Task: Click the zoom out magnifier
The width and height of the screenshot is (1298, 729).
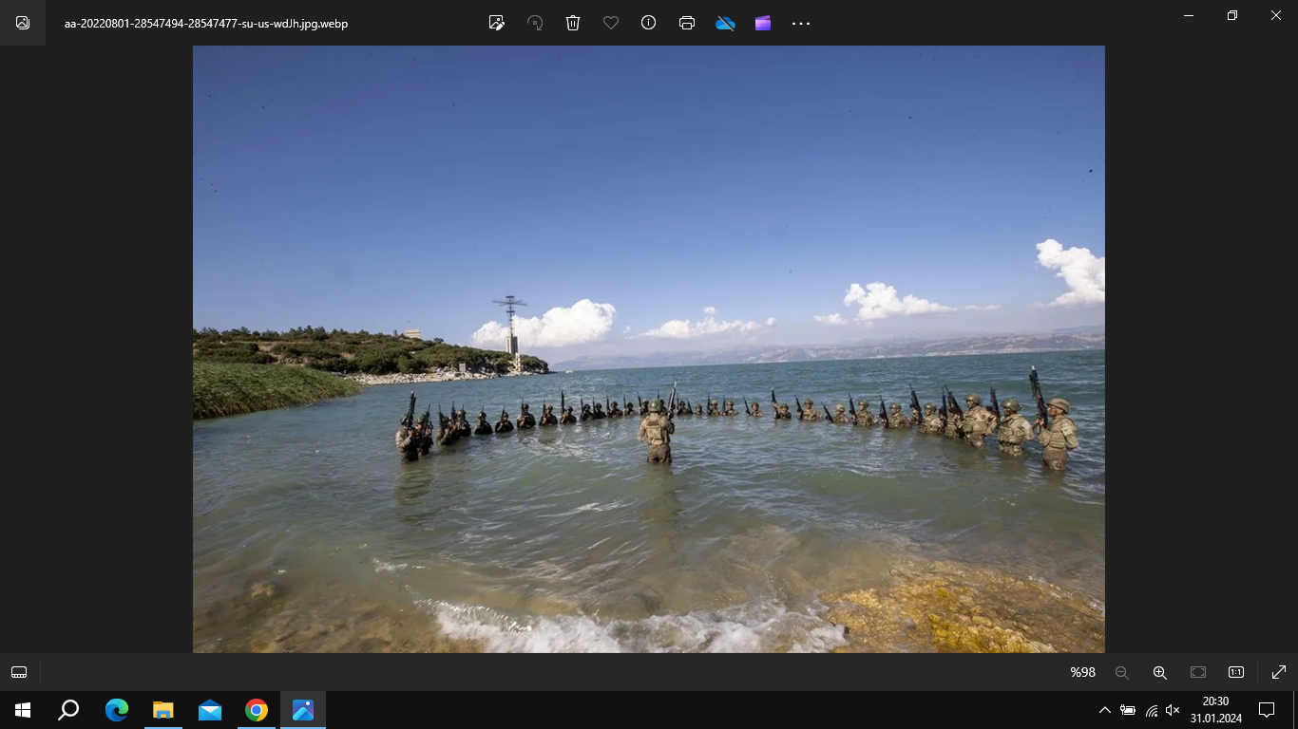Action: tap(1122, 672)
